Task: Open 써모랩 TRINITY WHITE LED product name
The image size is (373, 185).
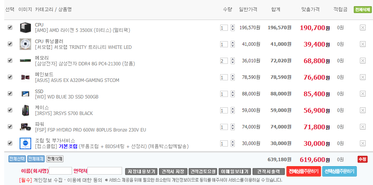Action: coord(83,47)
